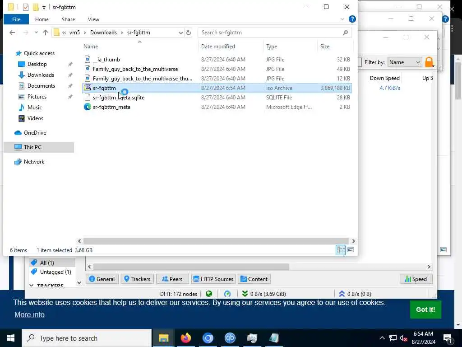Show hidden system tray icons

(382, 338)
